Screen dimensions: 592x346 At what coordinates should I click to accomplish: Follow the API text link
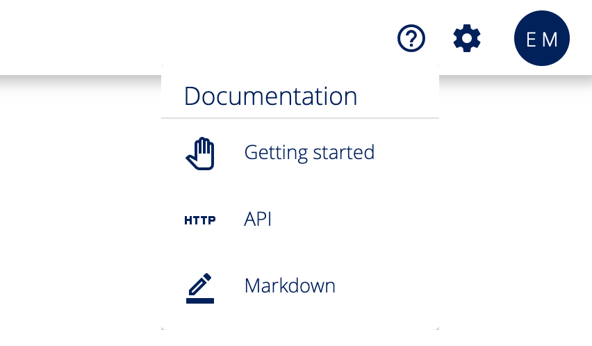pyautogui.click(x=258, y=220)
